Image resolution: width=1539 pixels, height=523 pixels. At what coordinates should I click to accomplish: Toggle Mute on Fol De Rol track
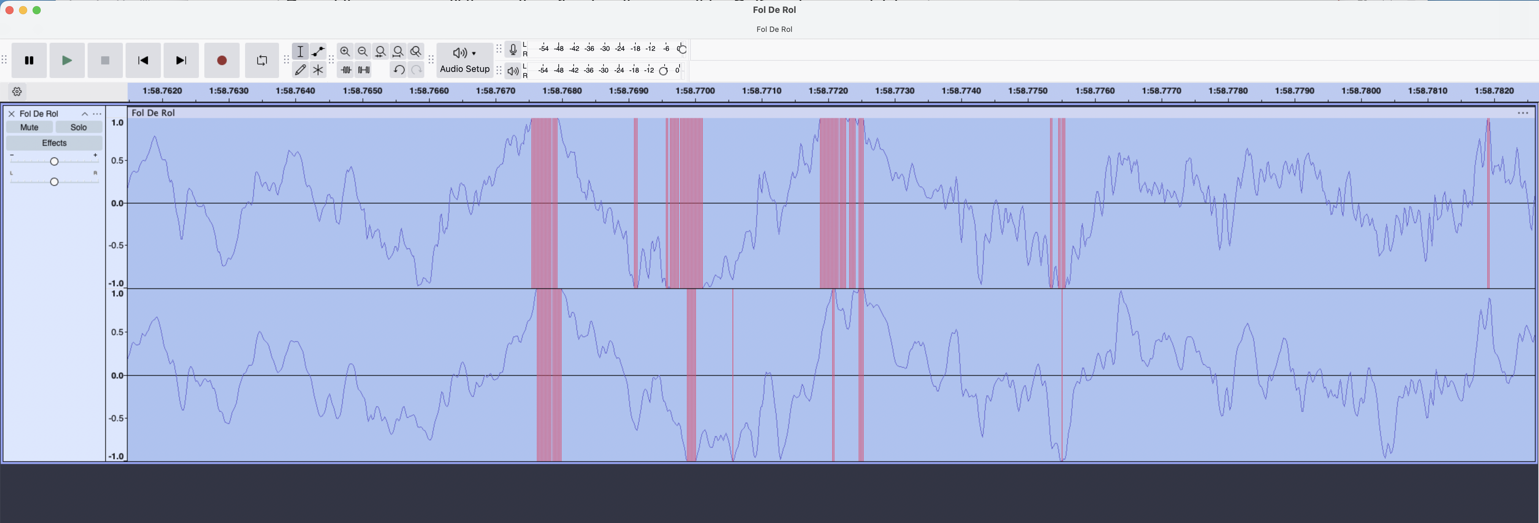tap(29, 127)
